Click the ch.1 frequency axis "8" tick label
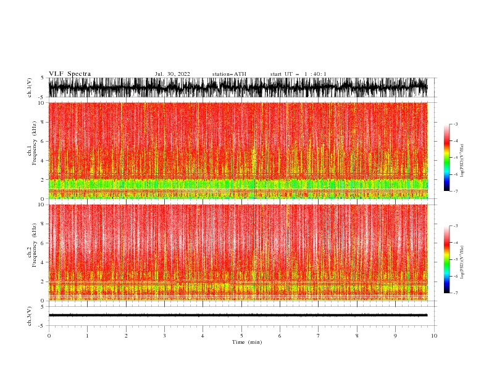This screenshot has height=377, width=489. coord(43,122)
